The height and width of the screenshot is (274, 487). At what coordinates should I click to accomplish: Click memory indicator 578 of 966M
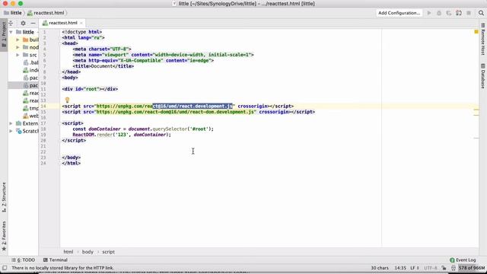point(472,268)
